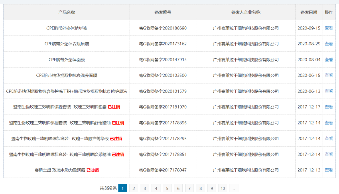Click the pagination ellipsis button

[x=234, y=188]
